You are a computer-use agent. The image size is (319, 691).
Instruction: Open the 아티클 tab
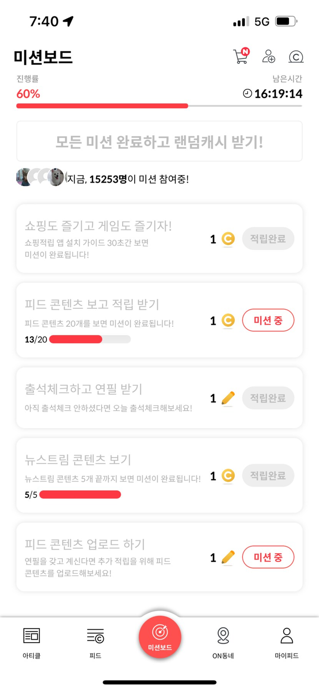pos(31,643)
